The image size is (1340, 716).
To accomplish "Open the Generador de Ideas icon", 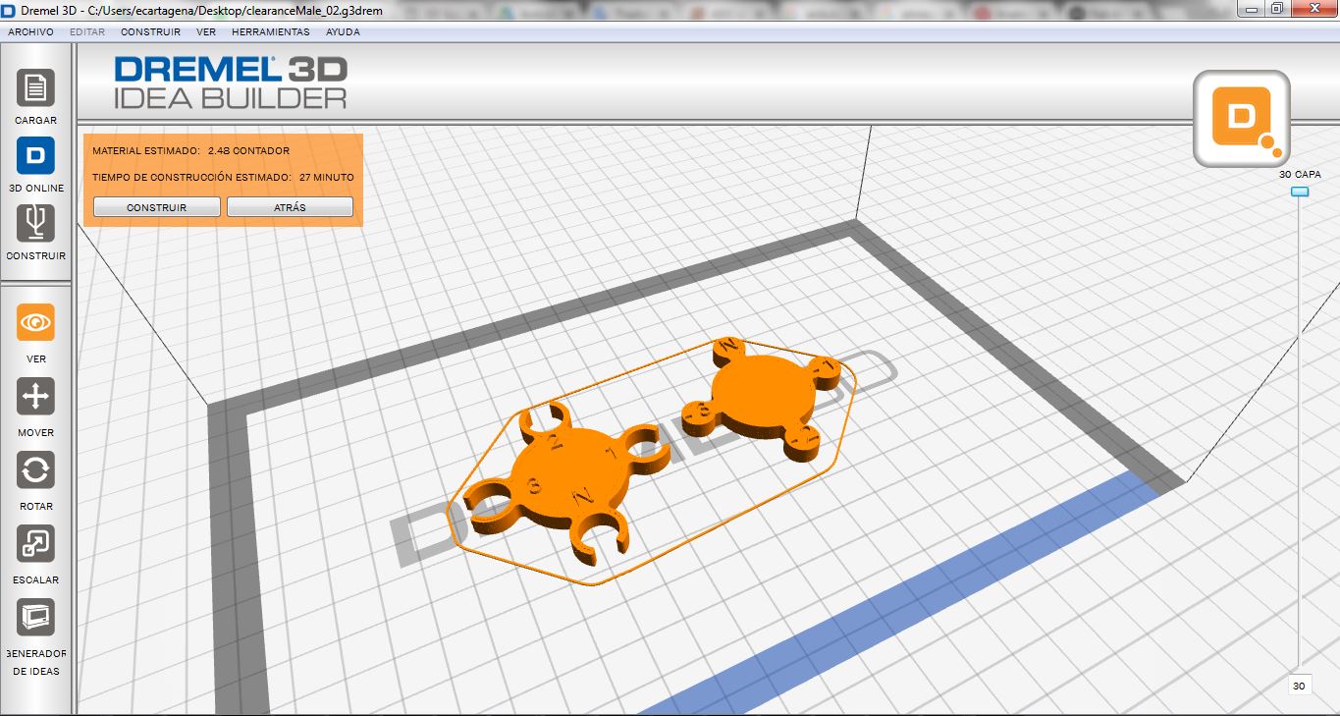I will coord(35,617).
